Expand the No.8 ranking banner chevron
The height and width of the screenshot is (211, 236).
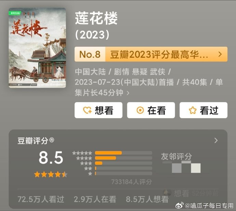click(220, 54)
